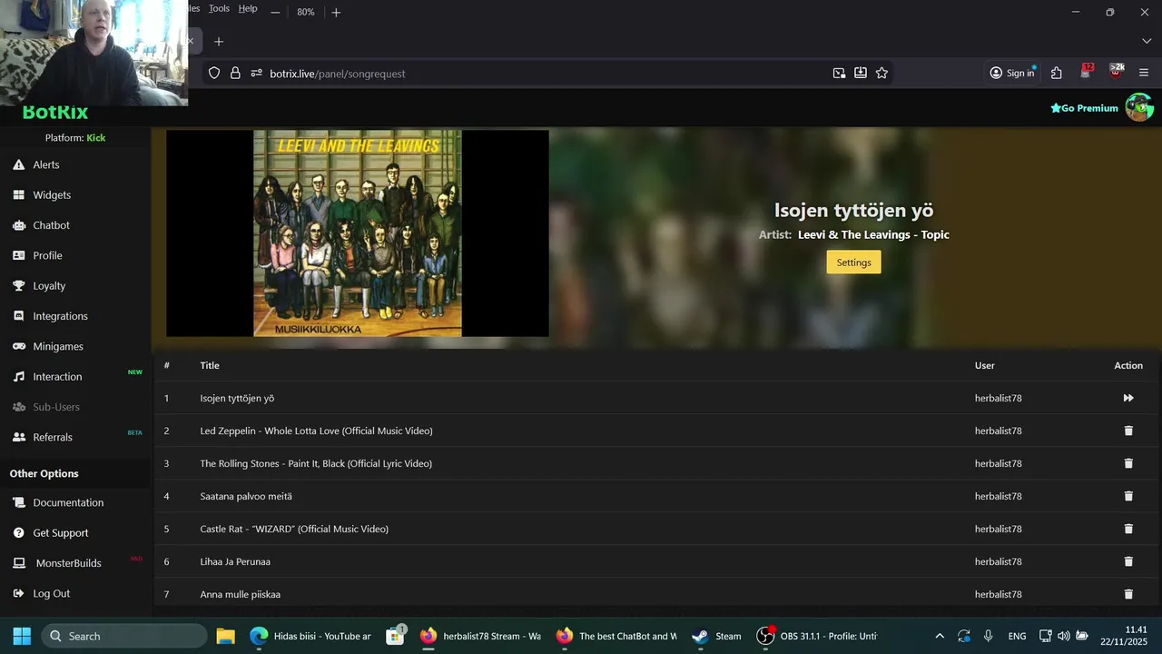Image resolution: width=1162 pixels, height=654 pixels.
Task: Click the shield tracking protection icon
Action: pyautogui.click(x=214, y=73)
